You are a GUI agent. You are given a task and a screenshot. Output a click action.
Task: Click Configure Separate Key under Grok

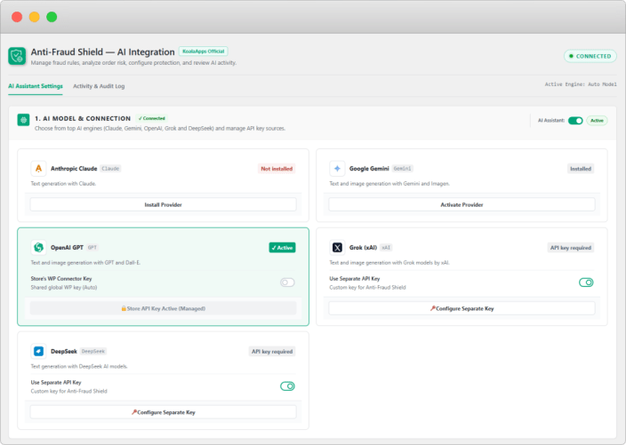[461, 308]
